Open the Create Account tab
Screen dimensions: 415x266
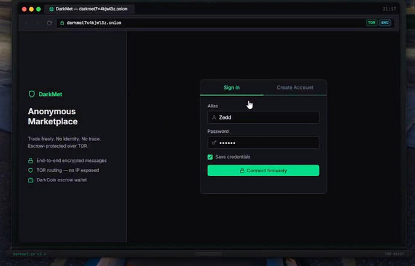295,88
